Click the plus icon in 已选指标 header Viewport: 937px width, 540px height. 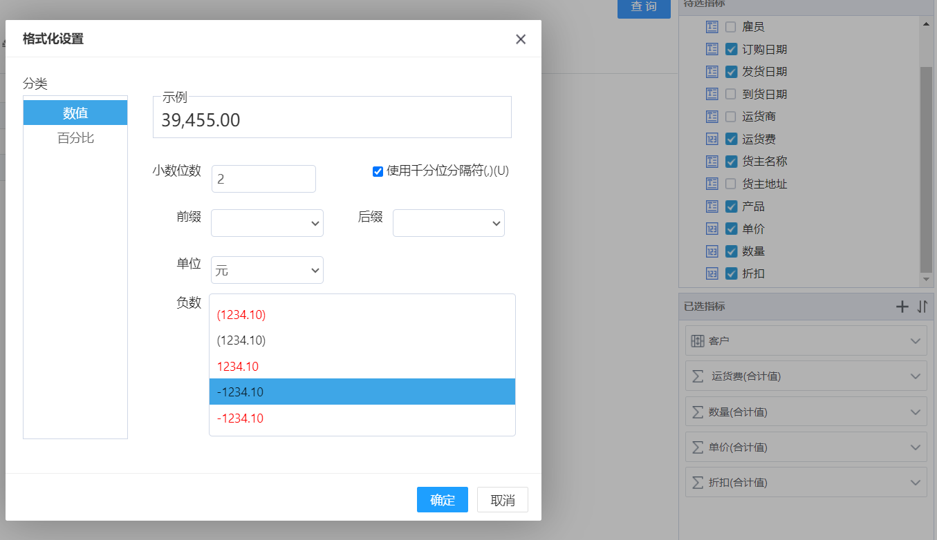tap(902, 307)
